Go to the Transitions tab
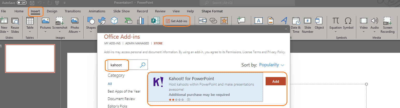This screenshot has height=108, width=400. click(73, 11)
